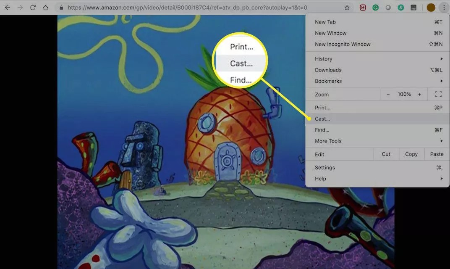The width and height of the screenshot is (450, 269).
Task: Open the Chrome three-dot menu
Action: [444, 8]
